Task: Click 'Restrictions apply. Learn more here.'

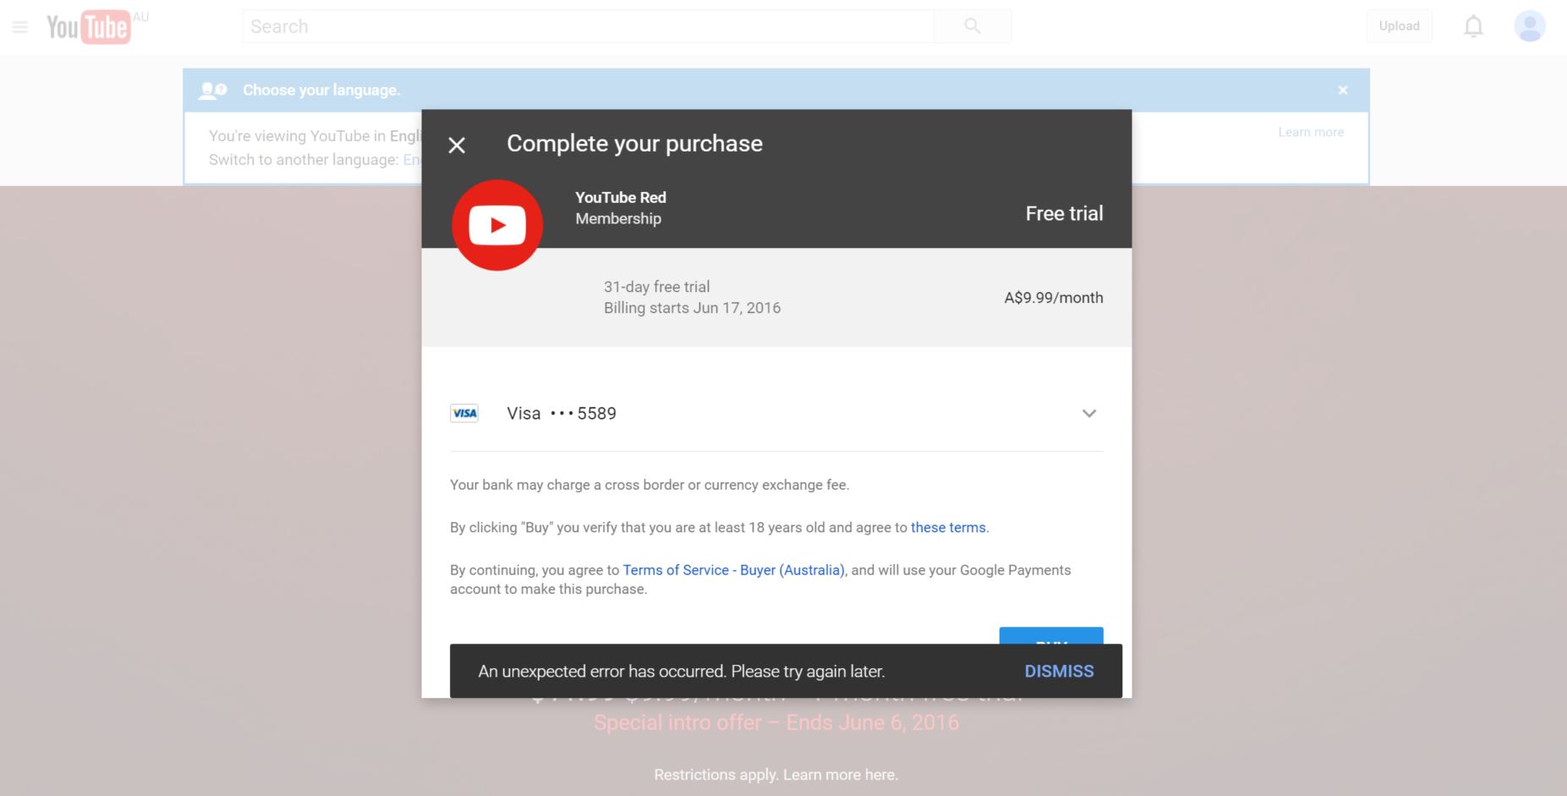Action: (775, 775)
